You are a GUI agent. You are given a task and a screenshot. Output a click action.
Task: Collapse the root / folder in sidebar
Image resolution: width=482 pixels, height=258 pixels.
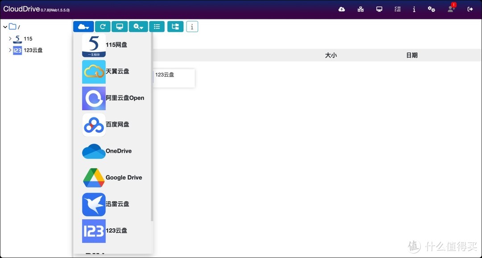[5, 26]
